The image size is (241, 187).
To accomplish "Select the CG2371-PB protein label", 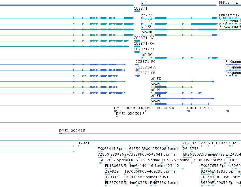I will [x=145, y=73].
